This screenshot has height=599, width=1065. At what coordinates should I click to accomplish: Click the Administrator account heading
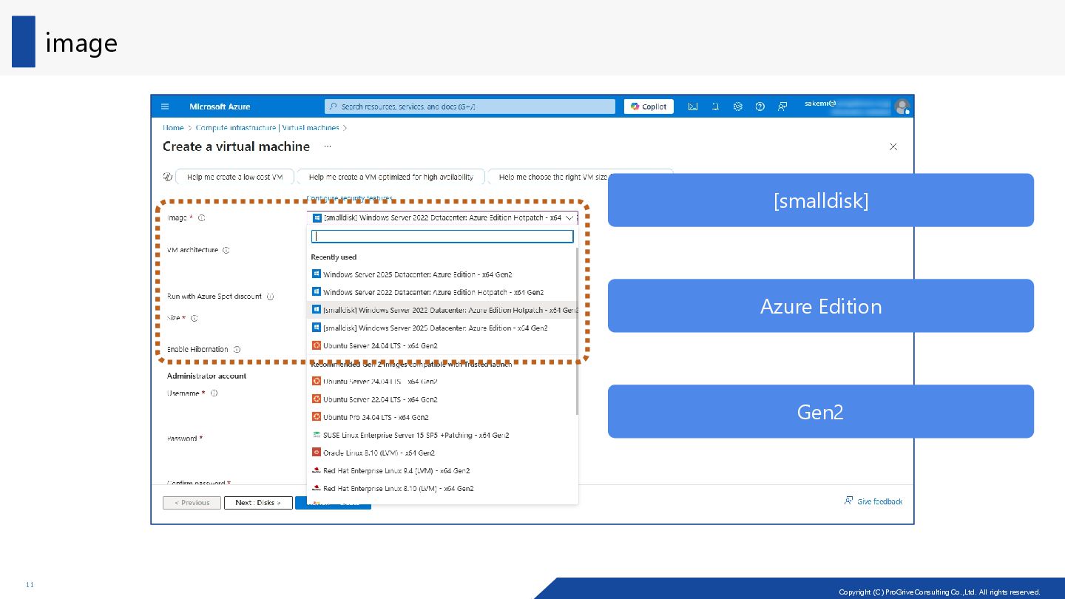pos(206,376)
